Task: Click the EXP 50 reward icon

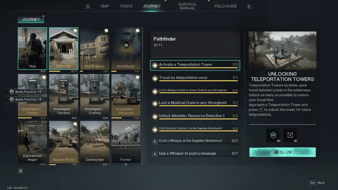Action: pos(273,135)
